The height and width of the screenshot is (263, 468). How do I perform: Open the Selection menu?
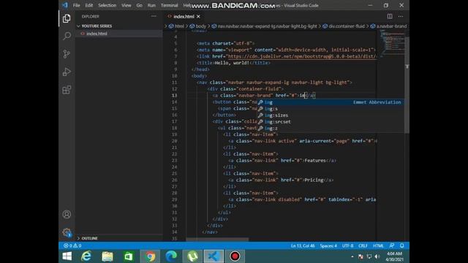click(x=107, y=5)
